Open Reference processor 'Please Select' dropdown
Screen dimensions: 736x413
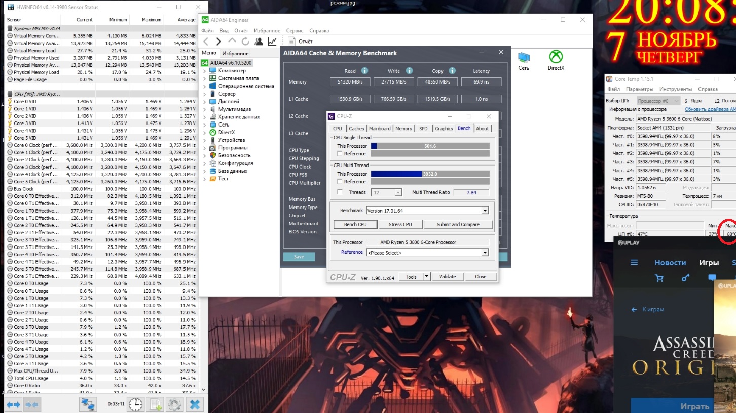485,253
